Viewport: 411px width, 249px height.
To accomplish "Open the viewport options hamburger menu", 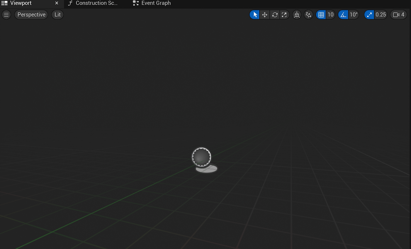I will (x=6, y=14).
